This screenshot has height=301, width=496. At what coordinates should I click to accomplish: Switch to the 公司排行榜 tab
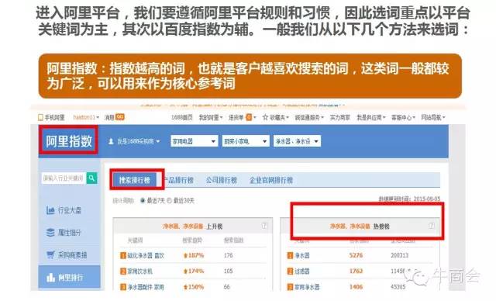(x=222, y=180)
